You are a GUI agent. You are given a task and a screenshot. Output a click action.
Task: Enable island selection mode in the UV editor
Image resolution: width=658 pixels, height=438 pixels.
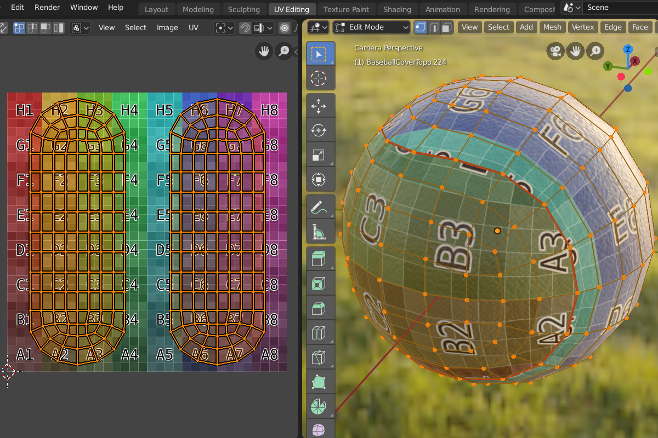coord(58,27)
